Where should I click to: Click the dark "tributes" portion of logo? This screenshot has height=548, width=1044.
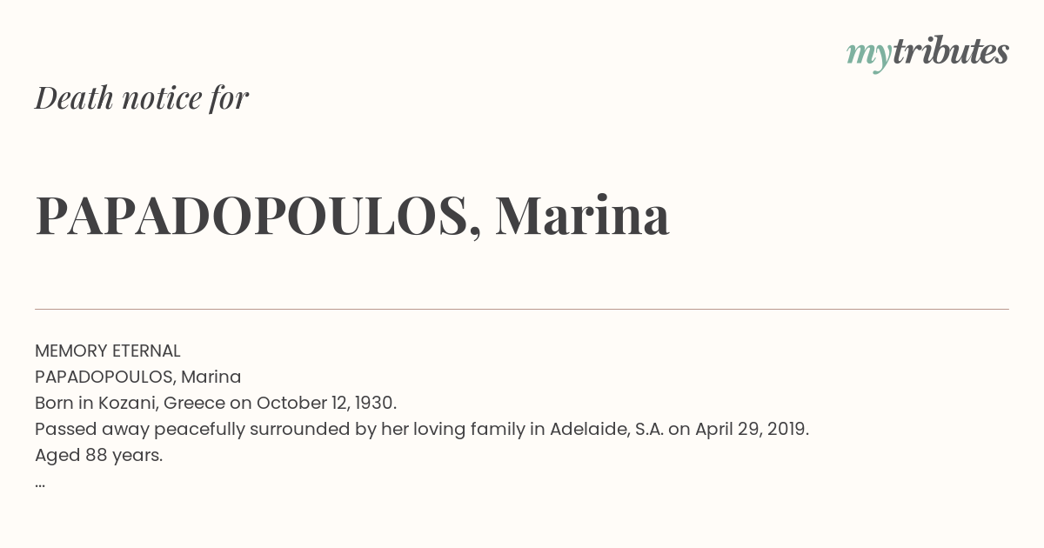click(x=950, y=51)
